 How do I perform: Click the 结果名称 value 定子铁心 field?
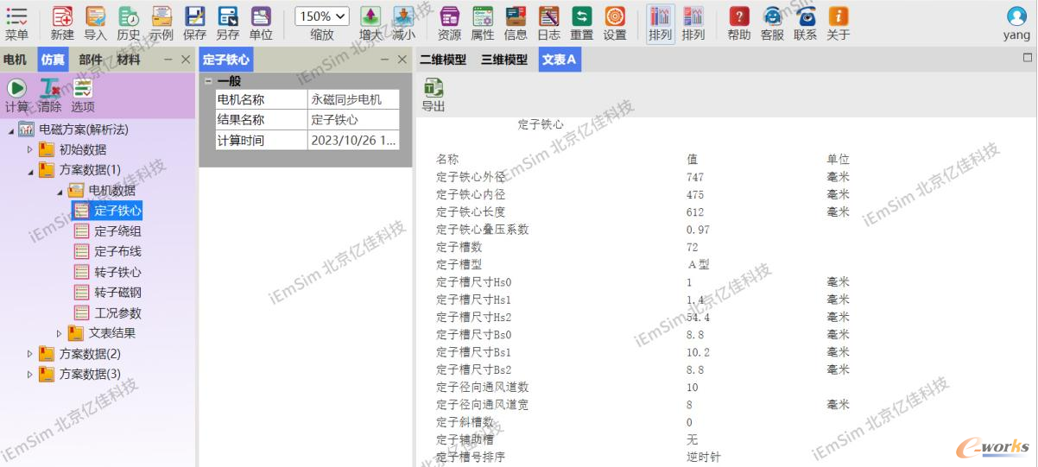pos(353,120)
